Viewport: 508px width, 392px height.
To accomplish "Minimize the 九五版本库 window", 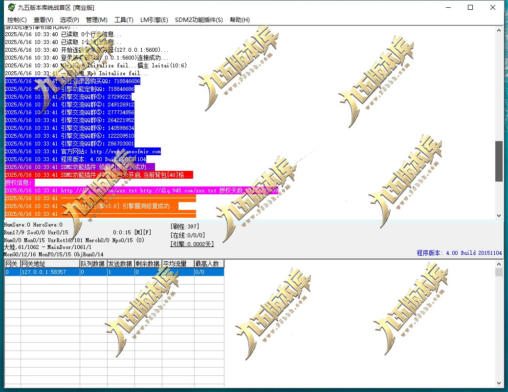I will (x=448, y=7).
